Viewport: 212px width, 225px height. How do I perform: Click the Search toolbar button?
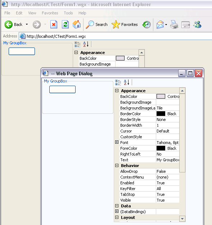96,24
